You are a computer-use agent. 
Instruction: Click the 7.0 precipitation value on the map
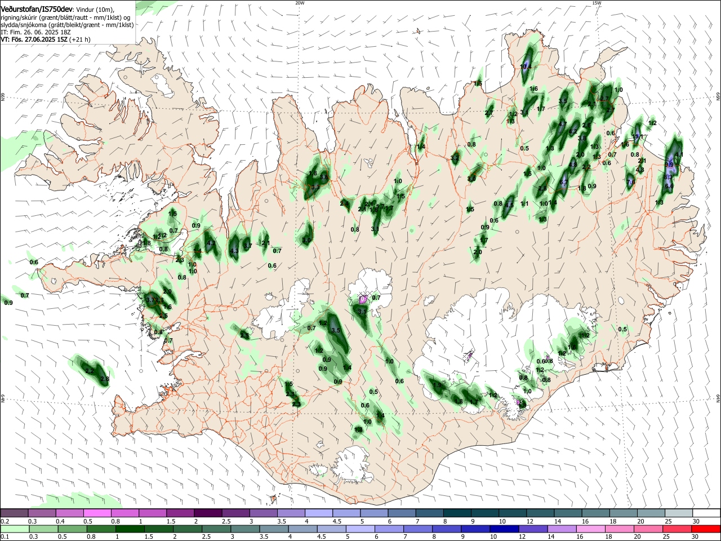(631, 183)
